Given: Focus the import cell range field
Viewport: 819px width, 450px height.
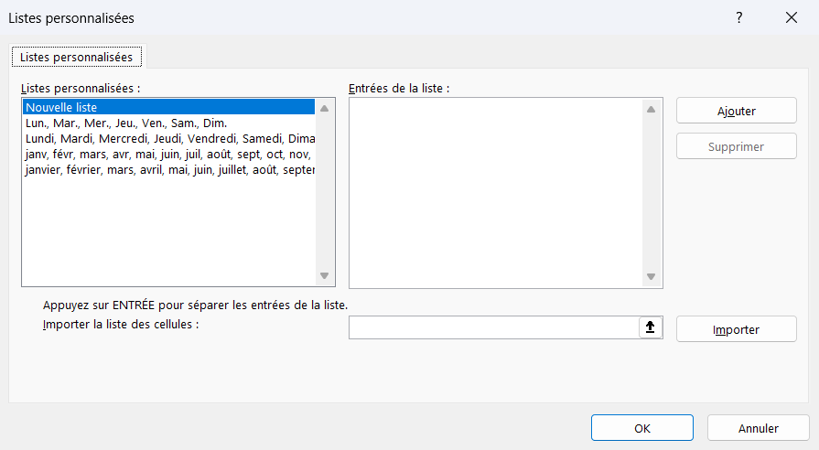Looking at the screenshot, I should pyautogui.click(x=494, y=327).
